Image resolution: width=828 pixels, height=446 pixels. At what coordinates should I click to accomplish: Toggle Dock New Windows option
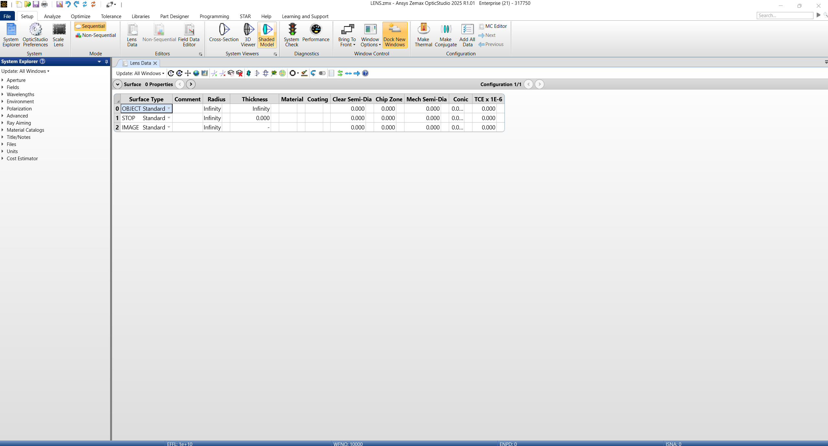pyautogui.click(x=394, y=34)
